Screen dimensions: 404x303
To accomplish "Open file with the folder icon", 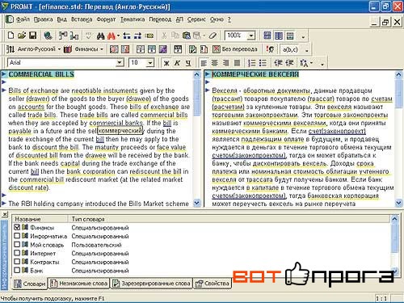I will pyautogui.click(x=22, y=36).
